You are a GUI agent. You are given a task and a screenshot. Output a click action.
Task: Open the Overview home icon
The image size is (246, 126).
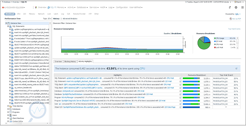tap(36, 7)
